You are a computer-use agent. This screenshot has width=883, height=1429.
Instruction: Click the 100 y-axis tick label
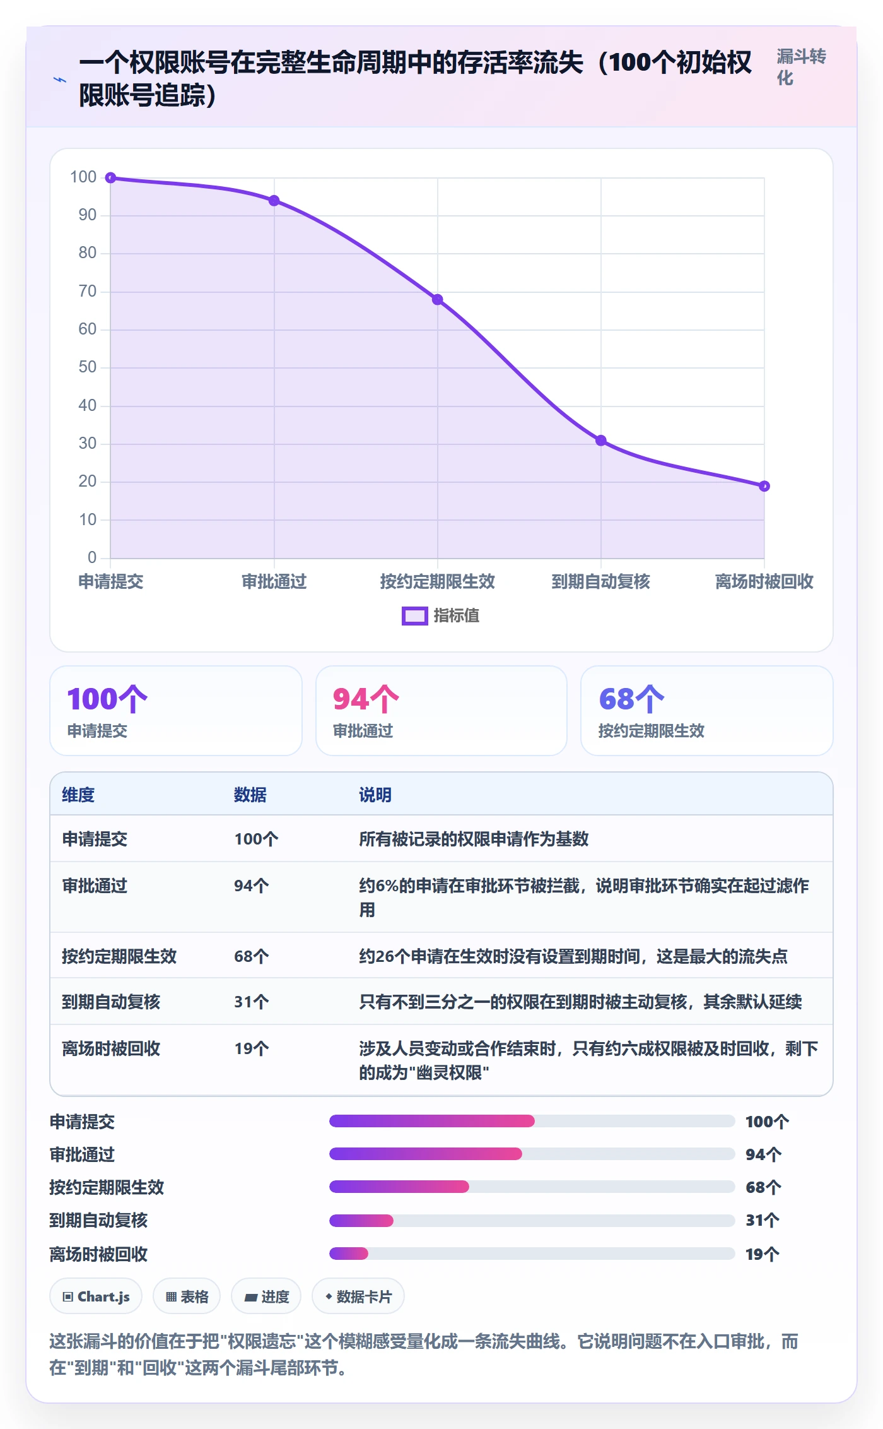[x=83, y=177]
